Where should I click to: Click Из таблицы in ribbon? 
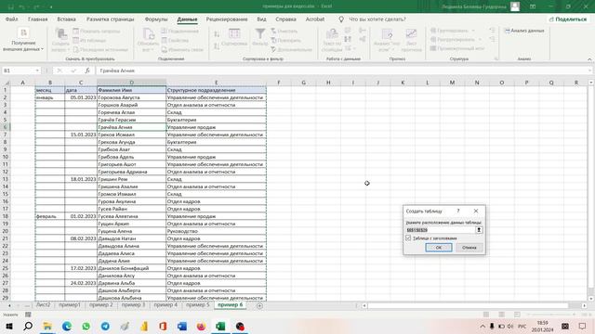point(89,40)
